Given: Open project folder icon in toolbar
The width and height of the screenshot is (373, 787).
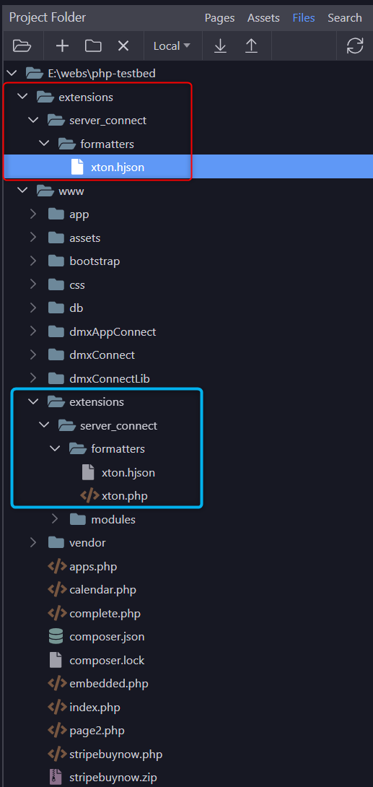Looking at the screenshot, I should click(x=22, y=46).
